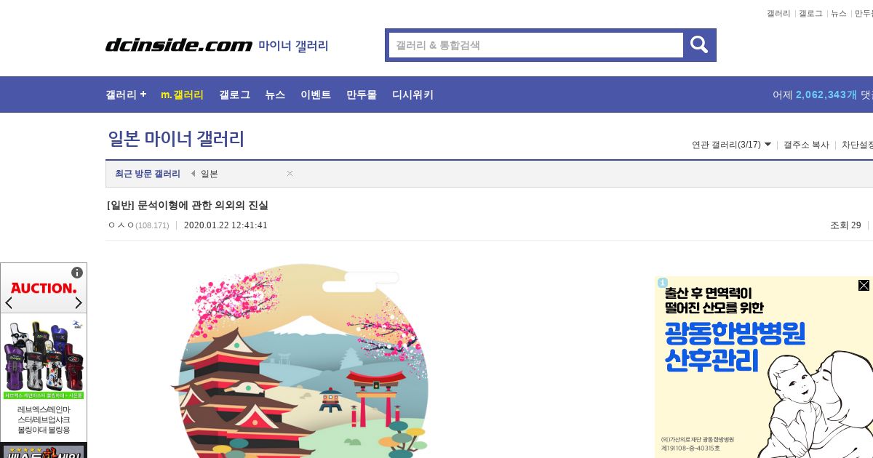Screen dimensions: 873x458
Task: Click the search magnifier icon
Action: pos(699,45)
